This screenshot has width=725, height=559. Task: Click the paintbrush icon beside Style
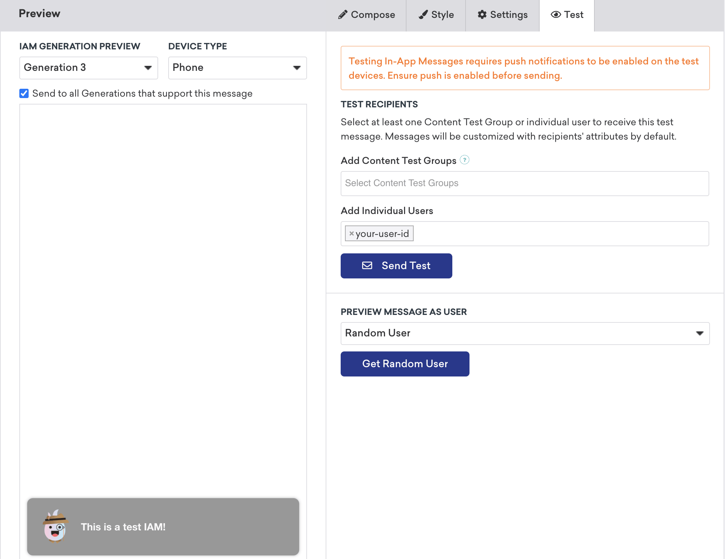coord(423,15)
